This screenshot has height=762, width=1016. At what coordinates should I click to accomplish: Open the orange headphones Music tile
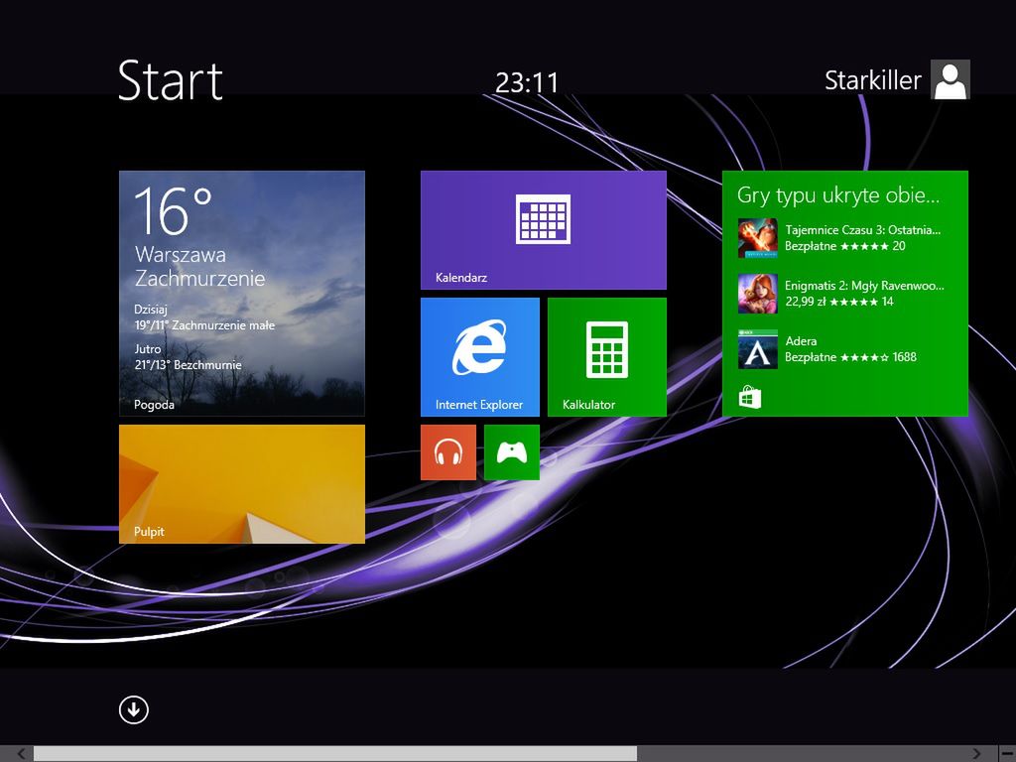[x=448, y=452]
